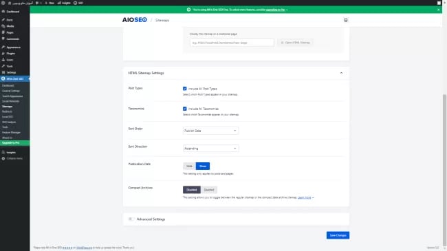Click Posts pin icon in sidebar
The height and width of the screenshot is (251, 447).
pos(3,20)
